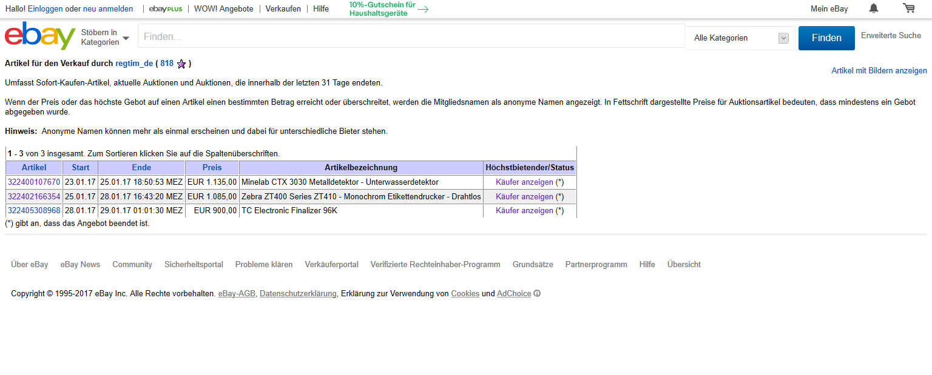The height and width of the screenshot is (375, 932).
Task: Click Einloggen link
Action: click(45, 9)
